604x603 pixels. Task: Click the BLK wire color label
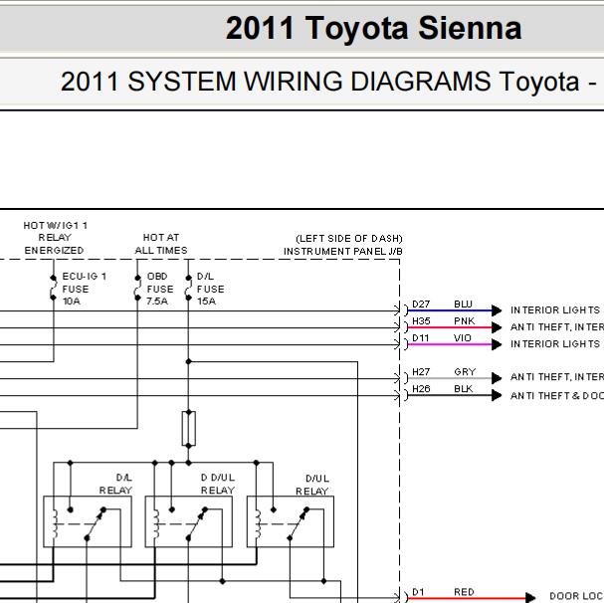pos(463,389)
